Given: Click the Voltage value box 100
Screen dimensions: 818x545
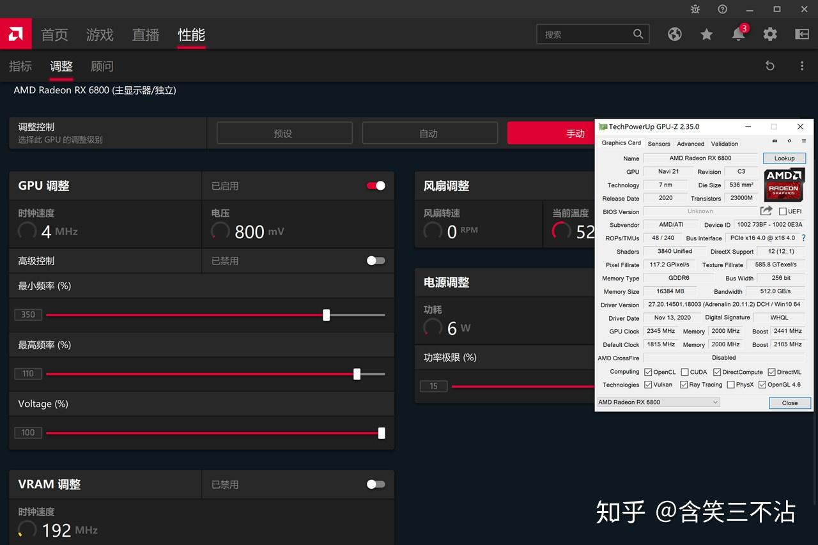Looking at the screenshot, I should pos(28,433).
